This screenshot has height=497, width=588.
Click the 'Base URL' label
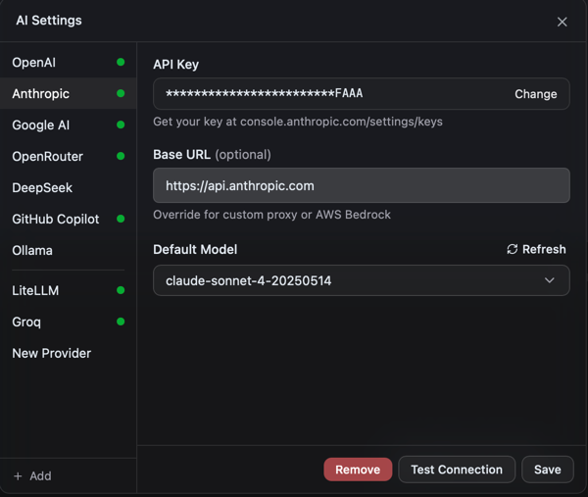[181, 155]
